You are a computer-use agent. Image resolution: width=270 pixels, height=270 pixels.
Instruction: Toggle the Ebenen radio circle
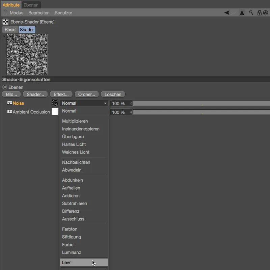pos(5,87)
